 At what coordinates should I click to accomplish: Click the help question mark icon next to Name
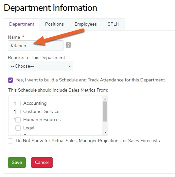(68, 45)
